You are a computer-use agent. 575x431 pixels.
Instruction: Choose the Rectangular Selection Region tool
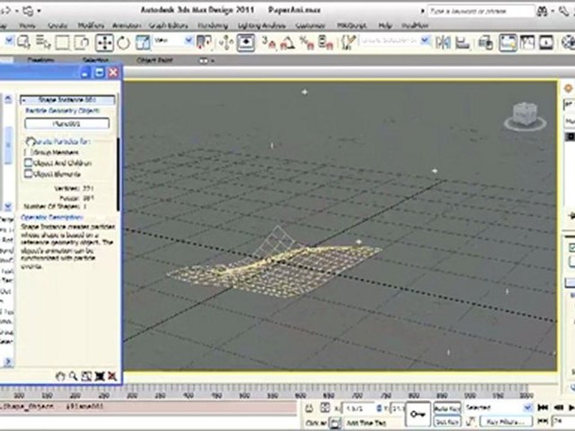[x=62, y=43]
